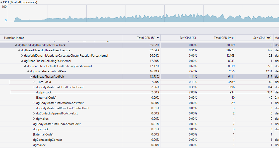Click the Total CPU (%) sort arrow

coord(158,38)
